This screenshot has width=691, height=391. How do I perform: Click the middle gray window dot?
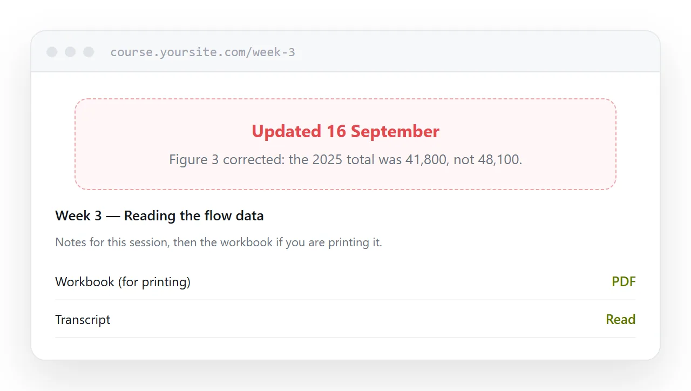click(x=70, y=52)
